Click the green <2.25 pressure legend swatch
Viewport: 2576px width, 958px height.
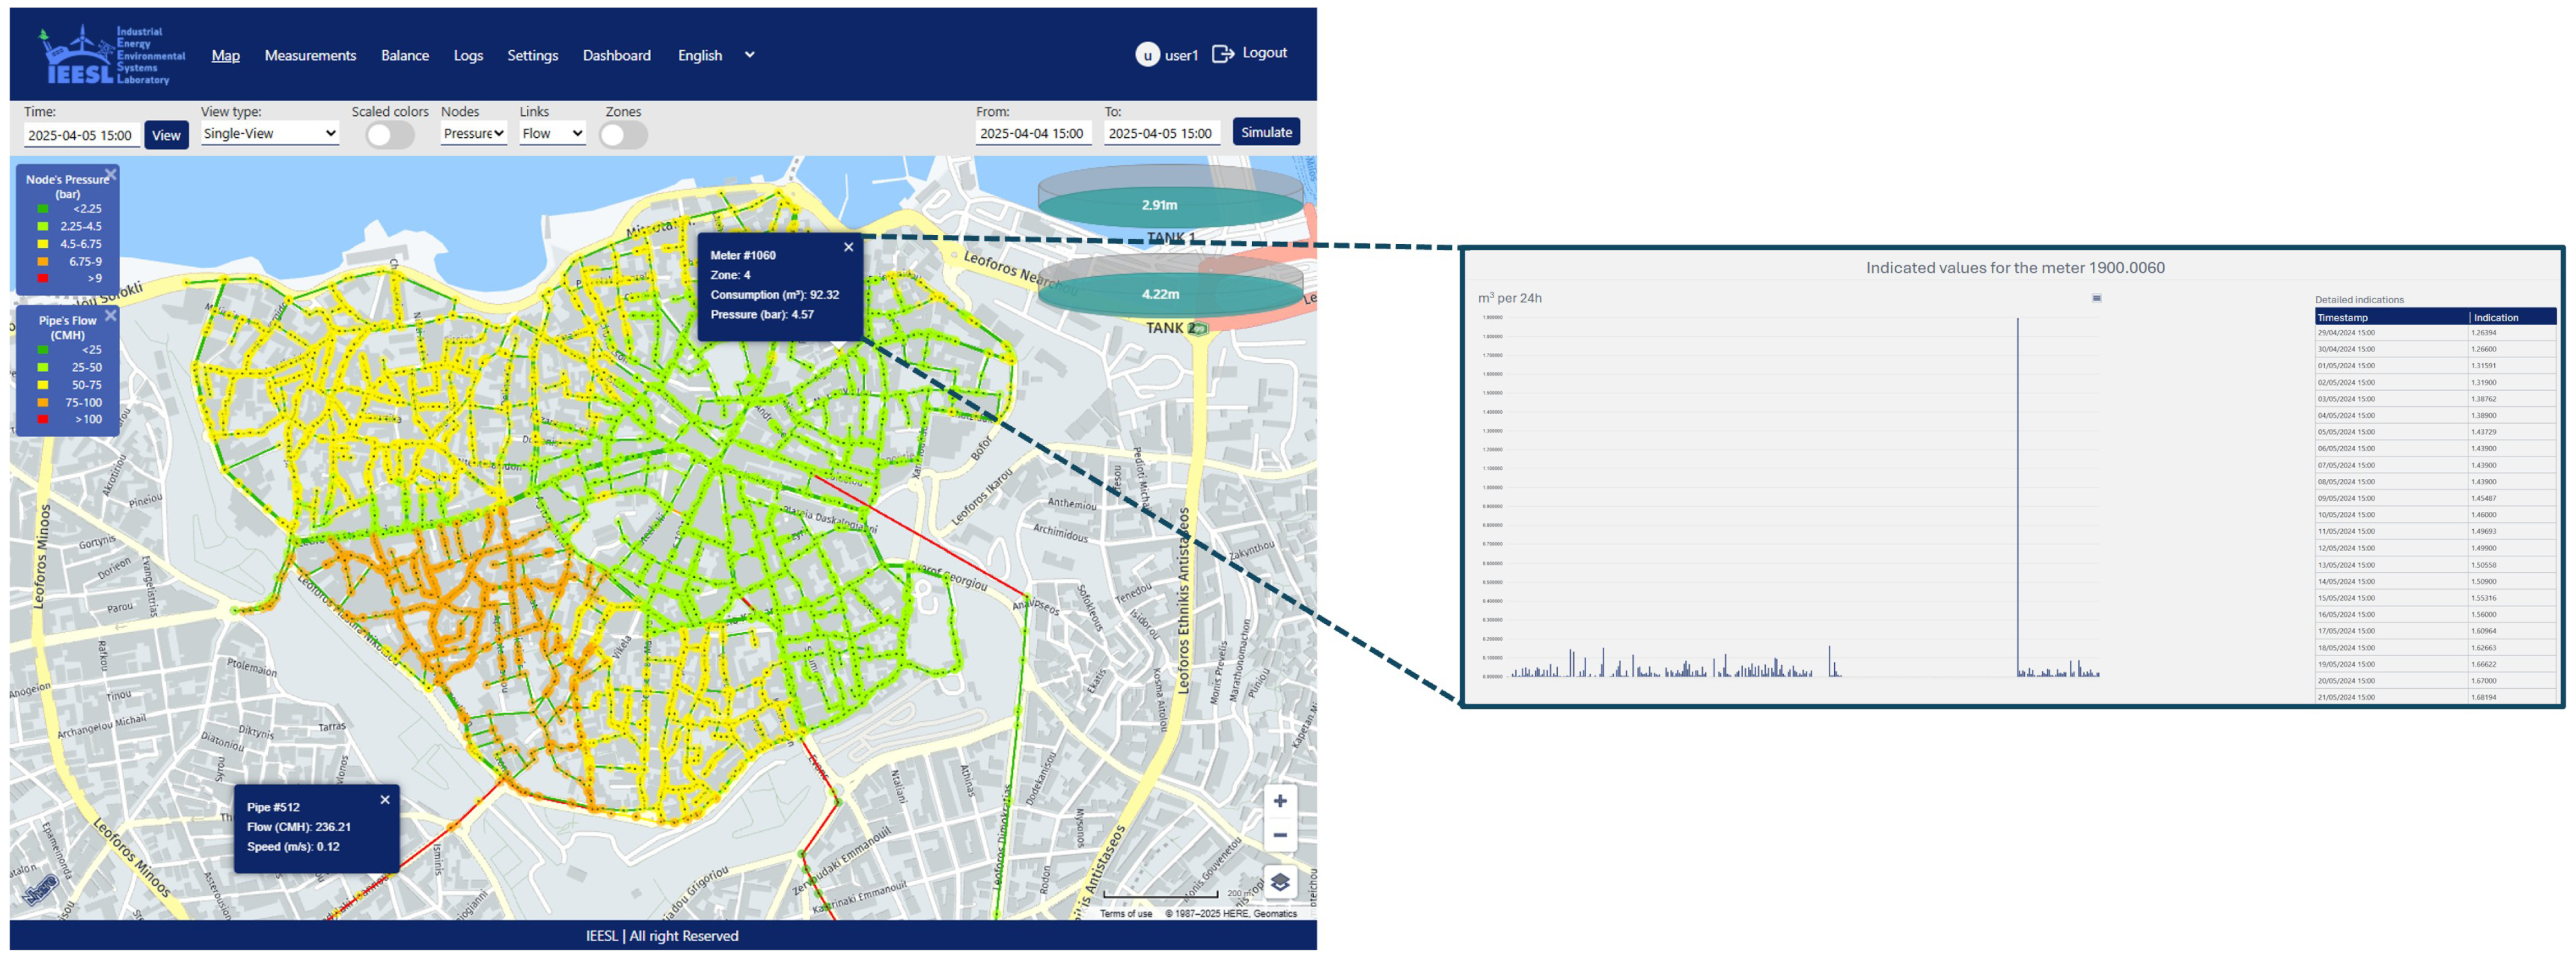click(43, 209)
